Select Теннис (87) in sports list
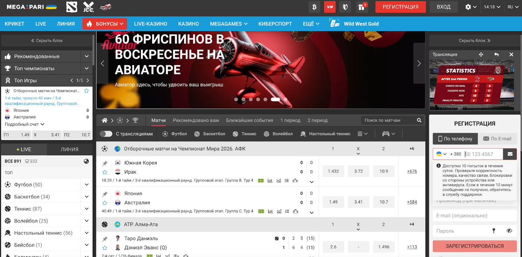This screenshot has height=257, width=522. coord(28,209)
